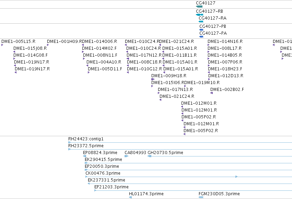The width and height of the screenshot is (292, 199).
Task: Select the DME1-002B02.F feature arrow
Action: tap(212, 93)
